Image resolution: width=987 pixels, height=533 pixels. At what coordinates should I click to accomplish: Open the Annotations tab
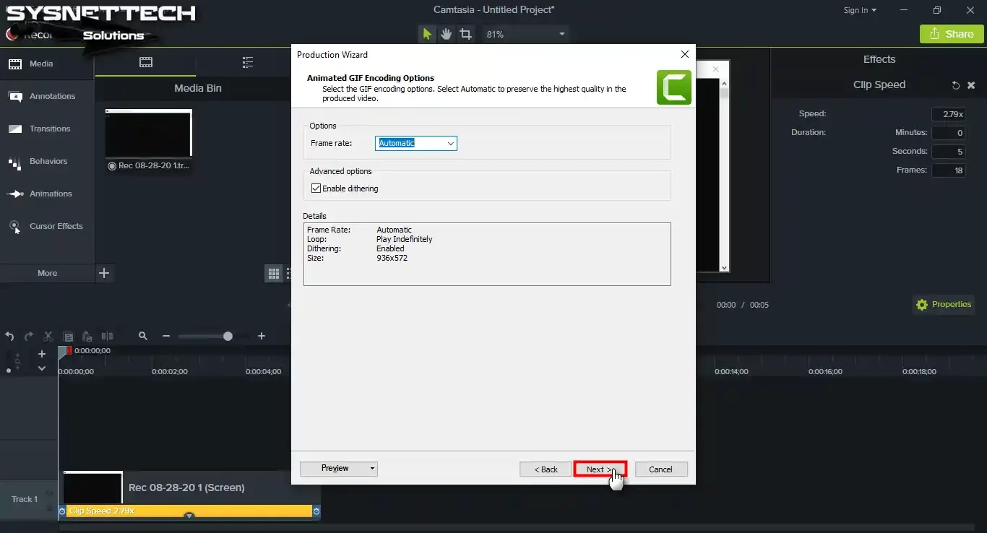tap(47, 97)
